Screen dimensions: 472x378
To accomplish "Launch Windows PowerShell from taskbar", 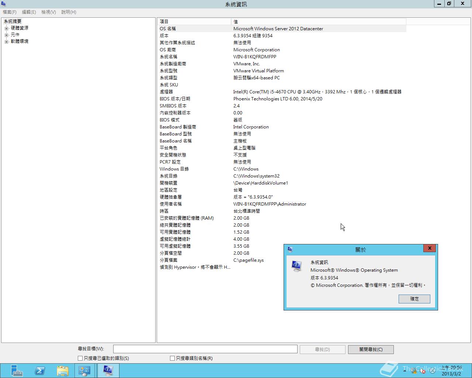I will click(x=40, y=371).
